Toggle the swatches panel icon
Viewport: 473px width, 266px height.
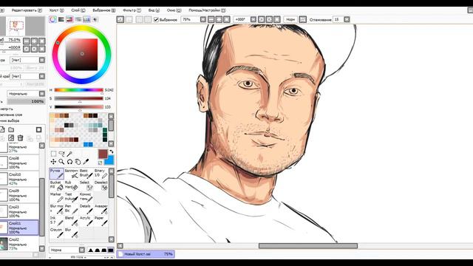[x=86, y=19]
